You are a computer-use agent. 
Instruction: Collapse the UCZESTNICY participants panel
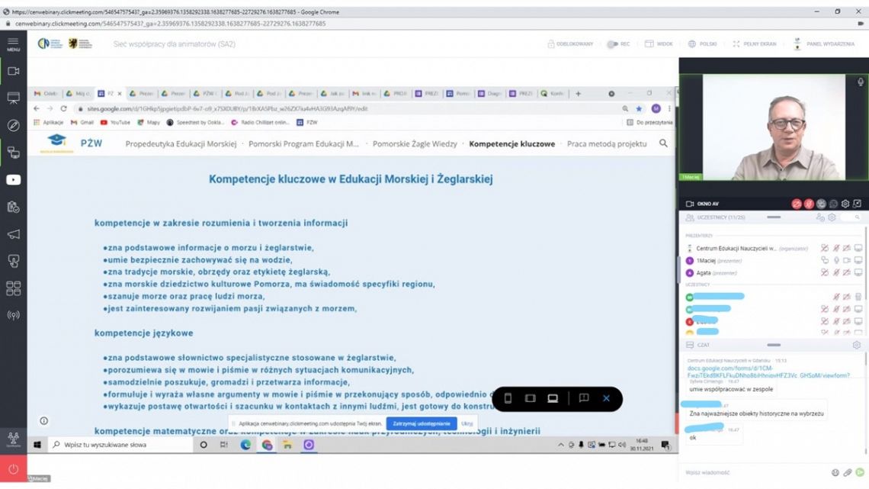click(773, 217)
